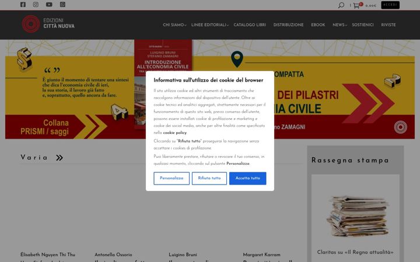
Task: Click the cart total 0,00€
Action: tap(371, 6)
